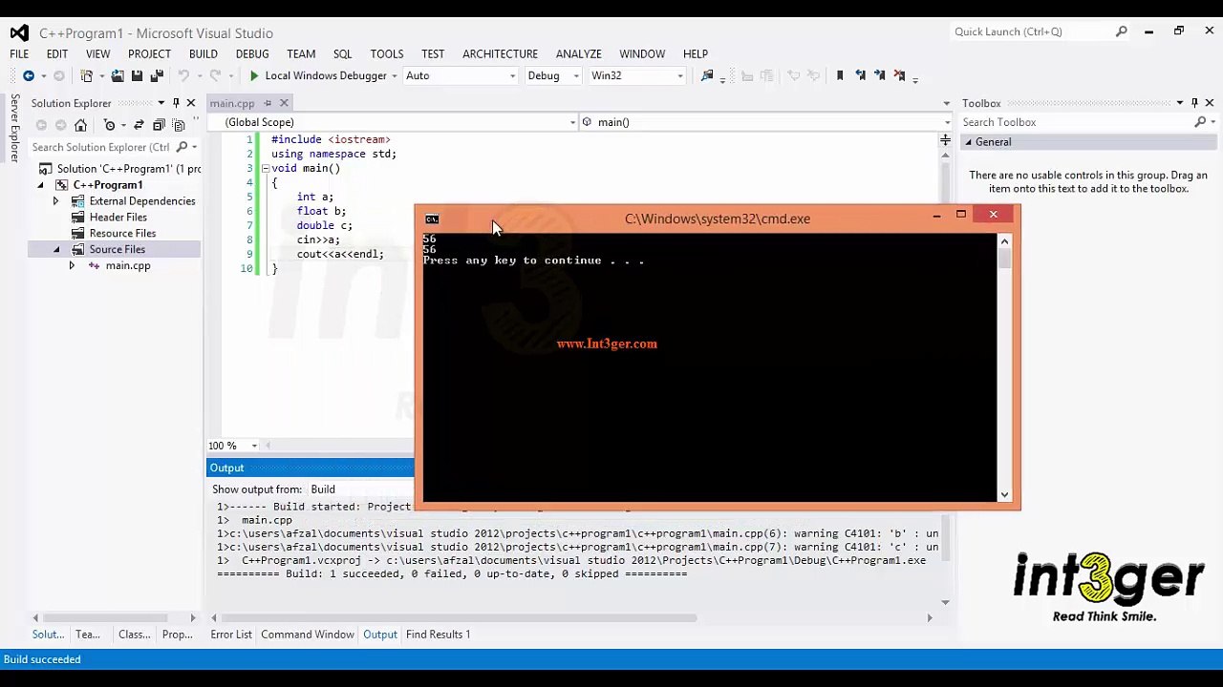Switch to the Command Window tab
This screenshot has height=687, width=1223.
308,635
